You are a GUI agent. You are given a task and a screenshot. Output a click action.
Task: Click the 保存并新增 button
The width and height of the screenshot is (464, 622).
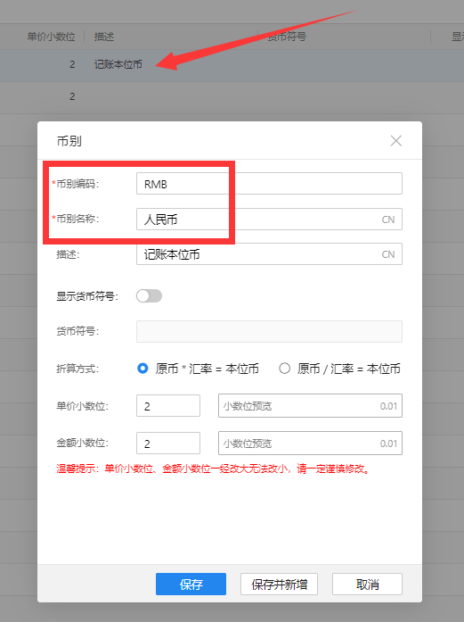pos(279,584)
